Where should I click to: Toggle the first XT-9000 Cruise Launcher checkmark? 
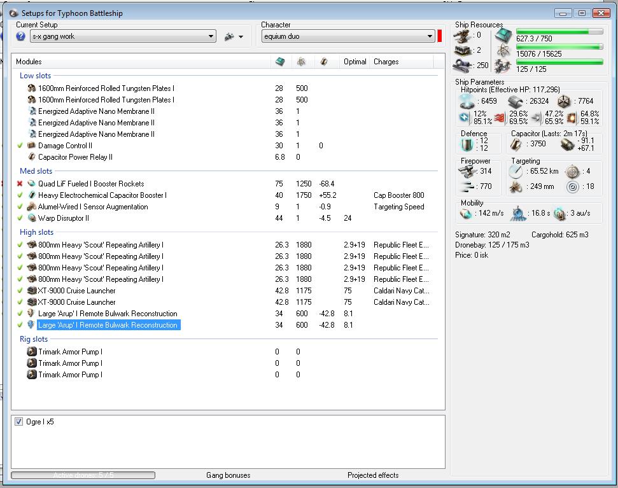click(20, 291)
